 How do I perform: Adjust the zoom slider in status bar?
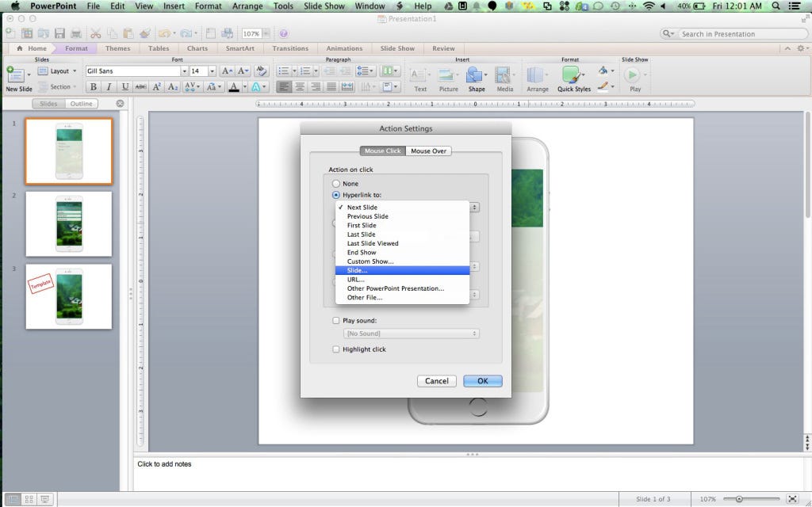(739, 499)
